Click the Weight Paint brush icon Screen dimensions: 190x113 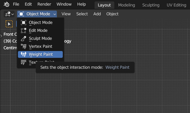click(24, 54)
